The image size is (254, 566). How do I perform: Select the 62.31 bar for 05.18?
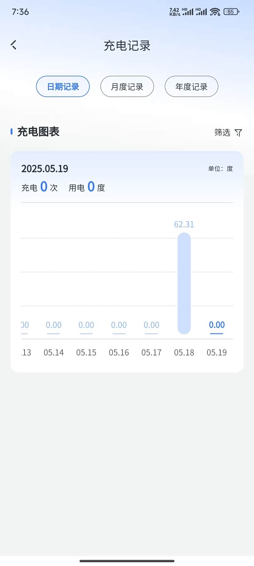[x=184, y=283]
